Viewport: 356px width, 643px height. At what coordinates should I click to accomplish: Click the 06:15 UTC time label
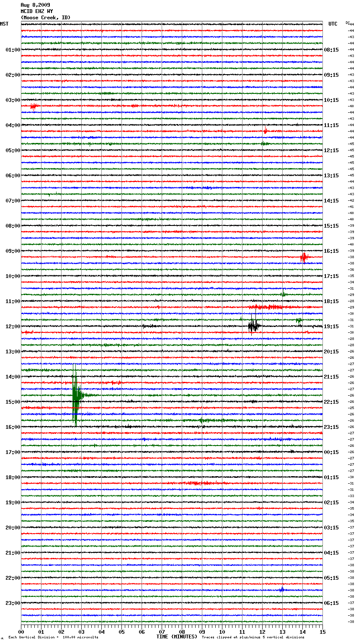pyautogui.click(x=331, y=603)
